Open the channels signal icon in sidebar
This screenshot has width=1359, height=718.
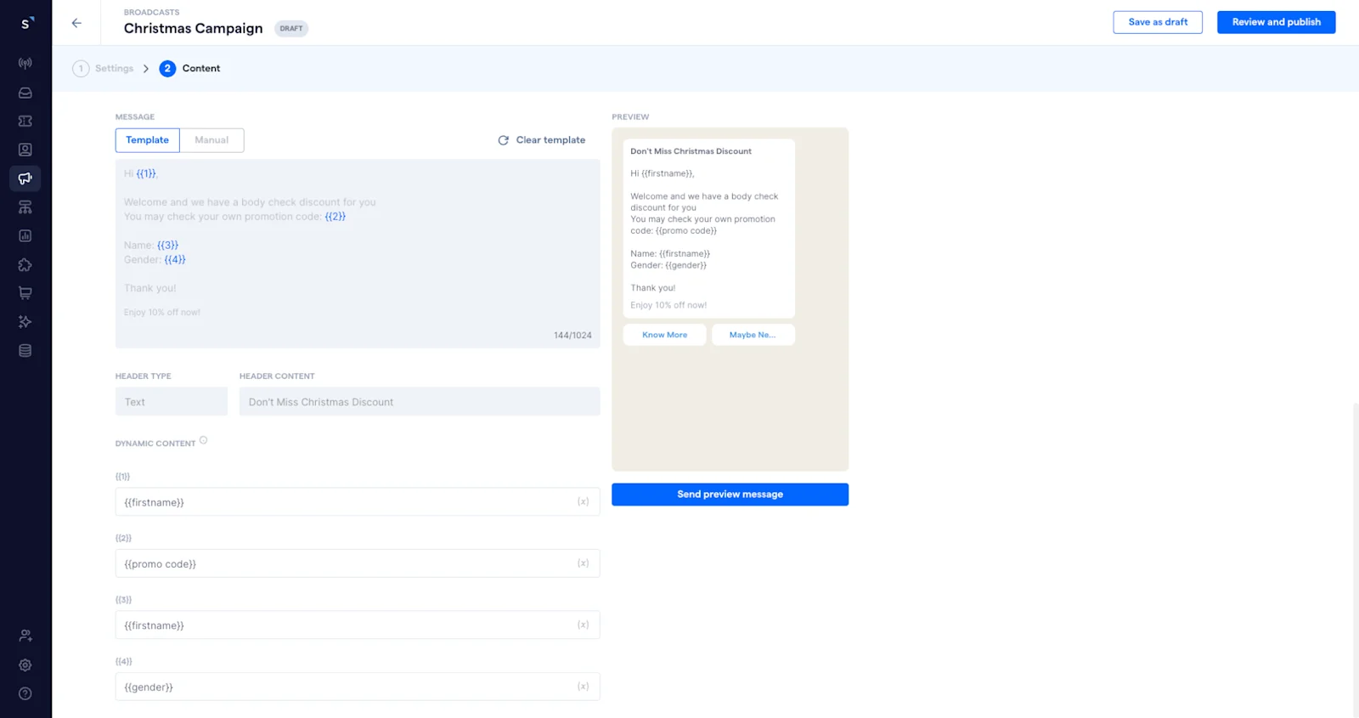point(25,64)
